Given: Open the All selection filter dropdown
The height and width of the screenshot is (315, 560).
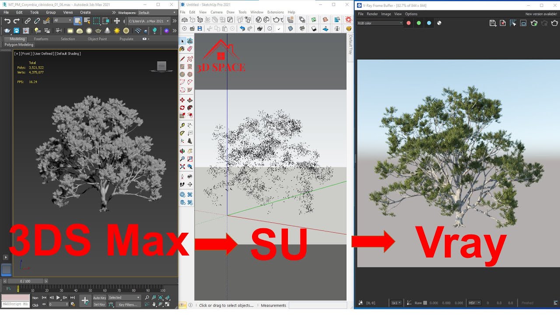Looking at the screenshot, I should pyautogui.click(x=63, y=21).
